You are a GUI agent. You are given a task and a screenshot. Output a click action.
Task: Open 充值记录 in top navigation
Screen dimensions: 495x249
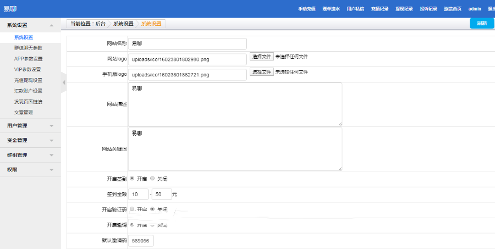380,9
